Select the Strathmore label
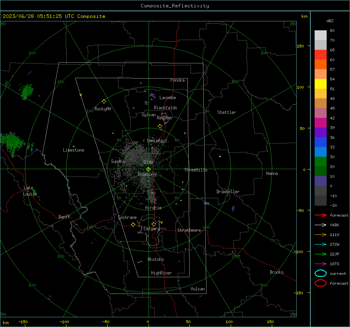350x327 pixels. point(189,230)
